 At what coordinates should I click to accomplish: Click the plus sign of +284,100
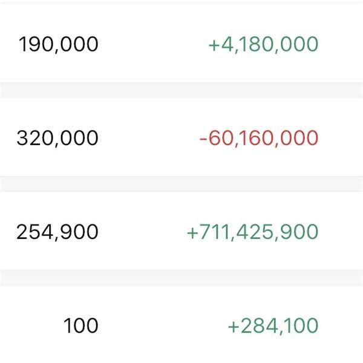tap(234, 326)
